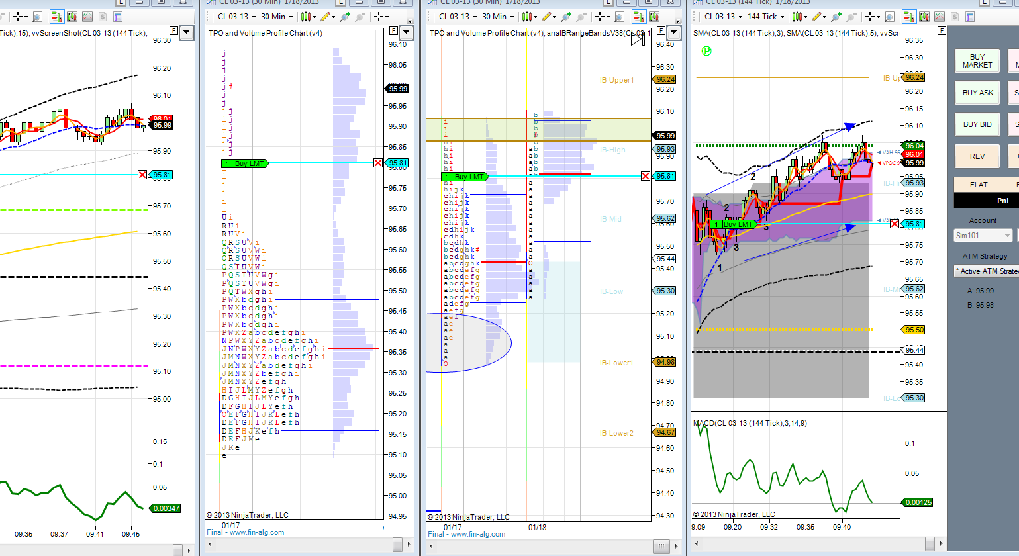This screenshot has height=556, width=1019.
Task: Select crosshair icon in vvScreenShot chart toolbar
Action: pyautogui.click(x=18, y=17)
